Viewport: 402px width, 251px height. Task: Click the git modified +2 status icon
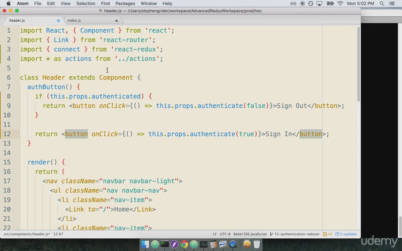click(x=327, y=234)
